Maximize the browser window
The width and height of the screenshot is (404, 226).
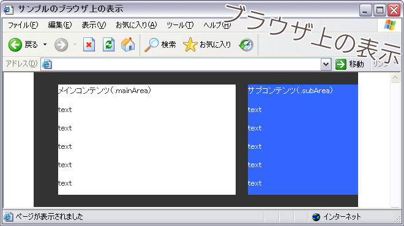(380, 10)
